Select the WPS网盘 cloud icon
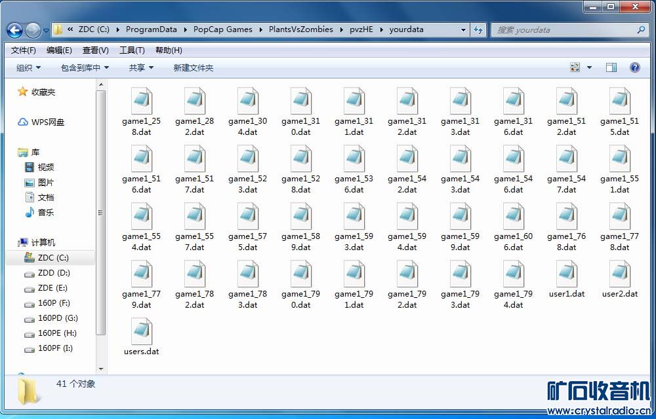The image size is (656, 419). click(x=23, y=122)
